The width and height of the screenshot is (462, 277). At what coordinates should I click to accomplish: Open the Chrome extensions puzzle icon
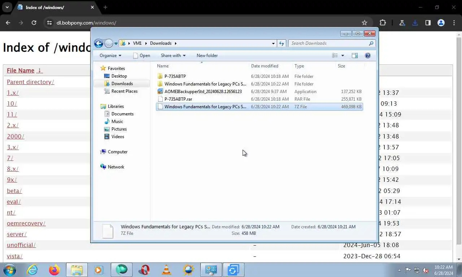pos(383,23)
